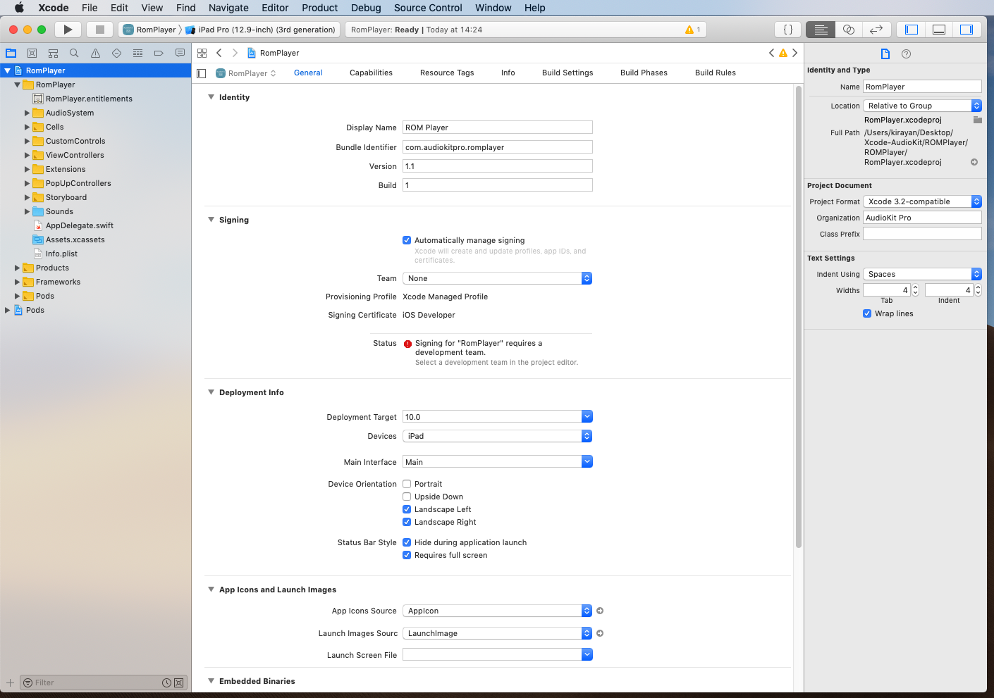Enable Portrait device orientation
The width and height of the screenshot is (994, 698).
click(407, 484)
